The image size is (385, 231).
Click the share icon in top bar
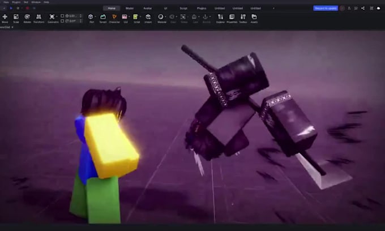[x=363, y=8]
